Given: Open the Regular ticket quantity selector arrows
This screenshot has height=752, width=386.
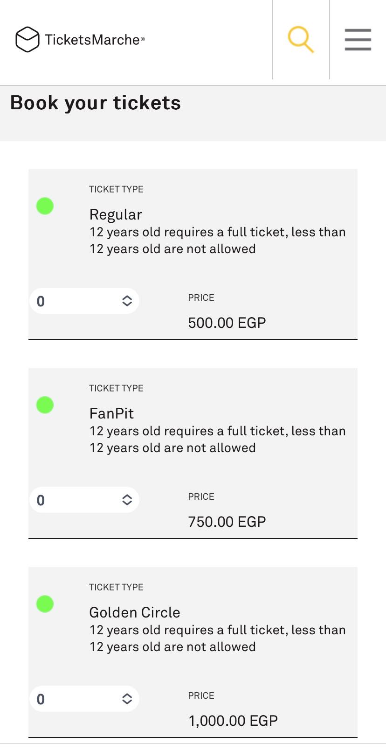Looking at the screenshot, I should tap(127, 301).
